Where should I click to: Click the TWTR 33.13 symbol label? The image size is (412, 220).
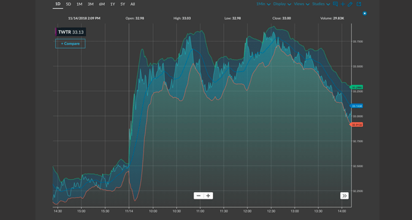70,32
